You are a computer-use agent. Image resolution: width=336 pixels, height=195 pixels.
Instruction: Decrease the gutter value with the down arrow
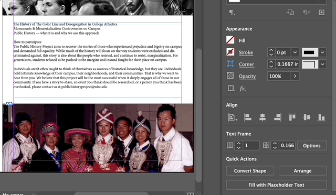click(275, 148)
